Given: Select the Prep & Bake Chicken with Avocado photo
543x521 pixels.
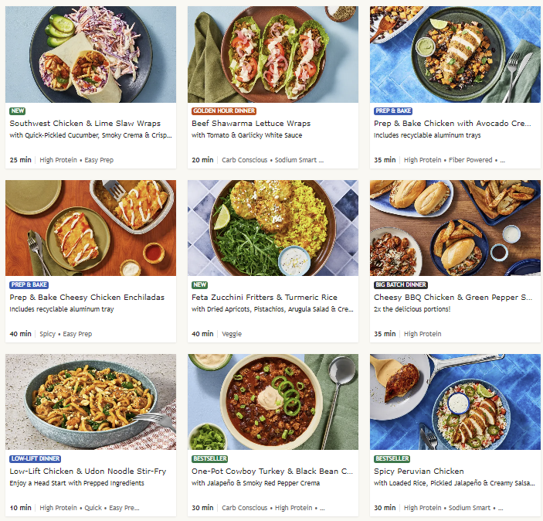Looking at the screenshot, I should [x=455, y=54].
